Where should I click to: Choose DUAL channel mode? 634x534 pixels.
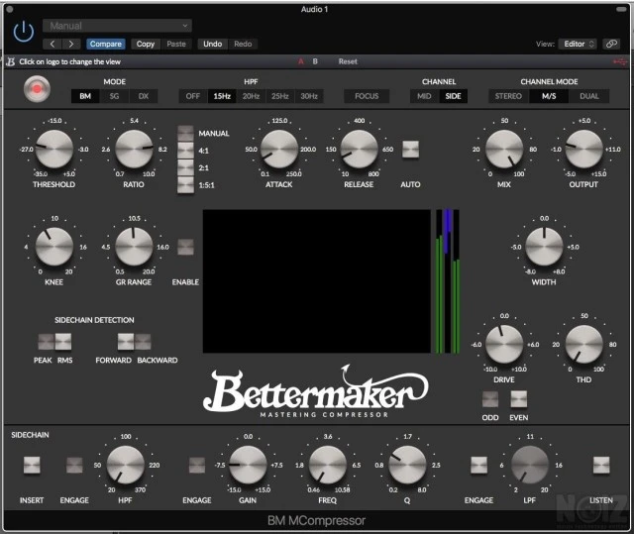[x=589, y=96]
